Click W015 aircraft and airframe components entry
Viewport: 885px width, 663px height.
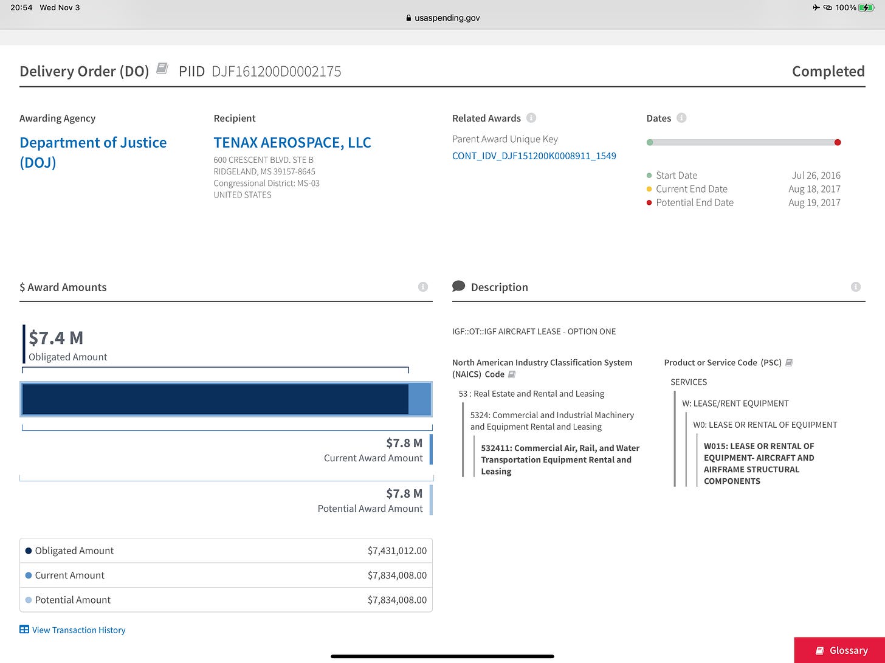click(x=759, y=464)
